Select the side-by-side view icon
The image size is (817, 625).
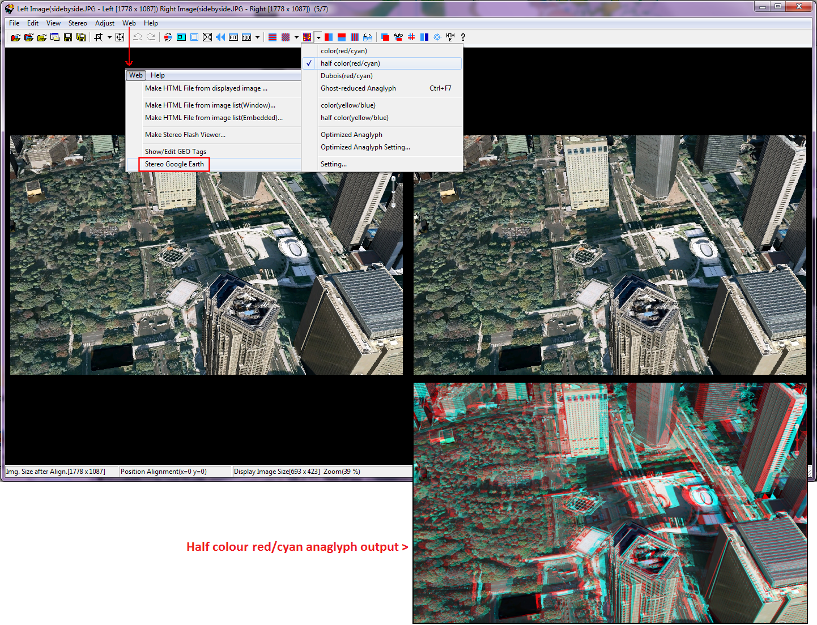[329, 37]
